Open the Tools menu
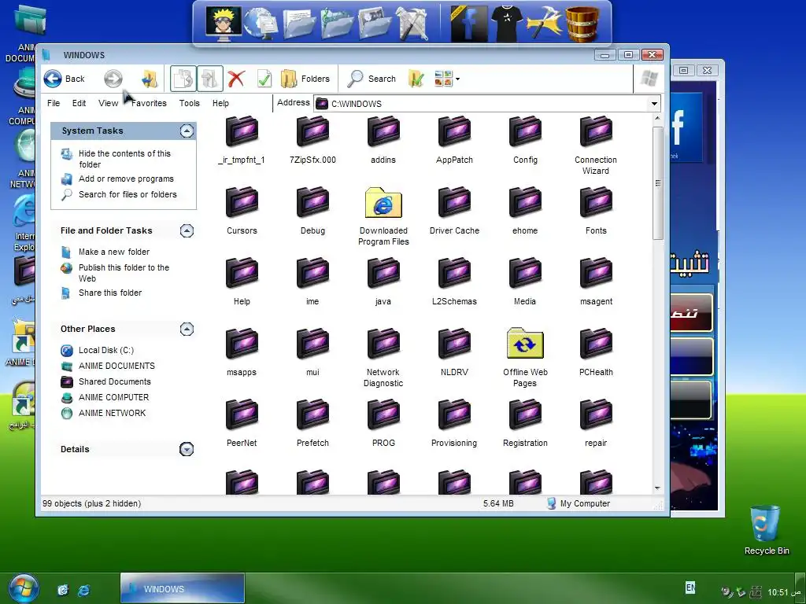 click(x=189, y=103)
